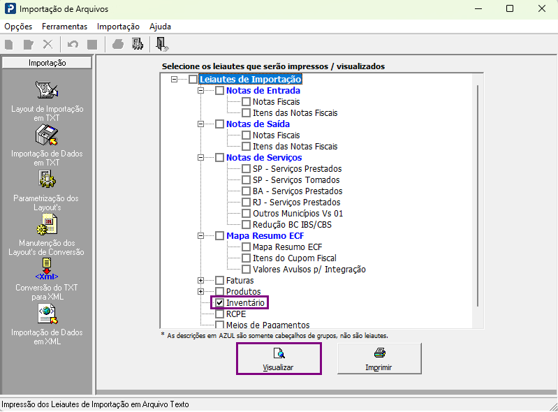Click the grey square stop toolbar icon
Image resolution: width=558 pixels, height=412 pixels.
[x=92, y=45]
